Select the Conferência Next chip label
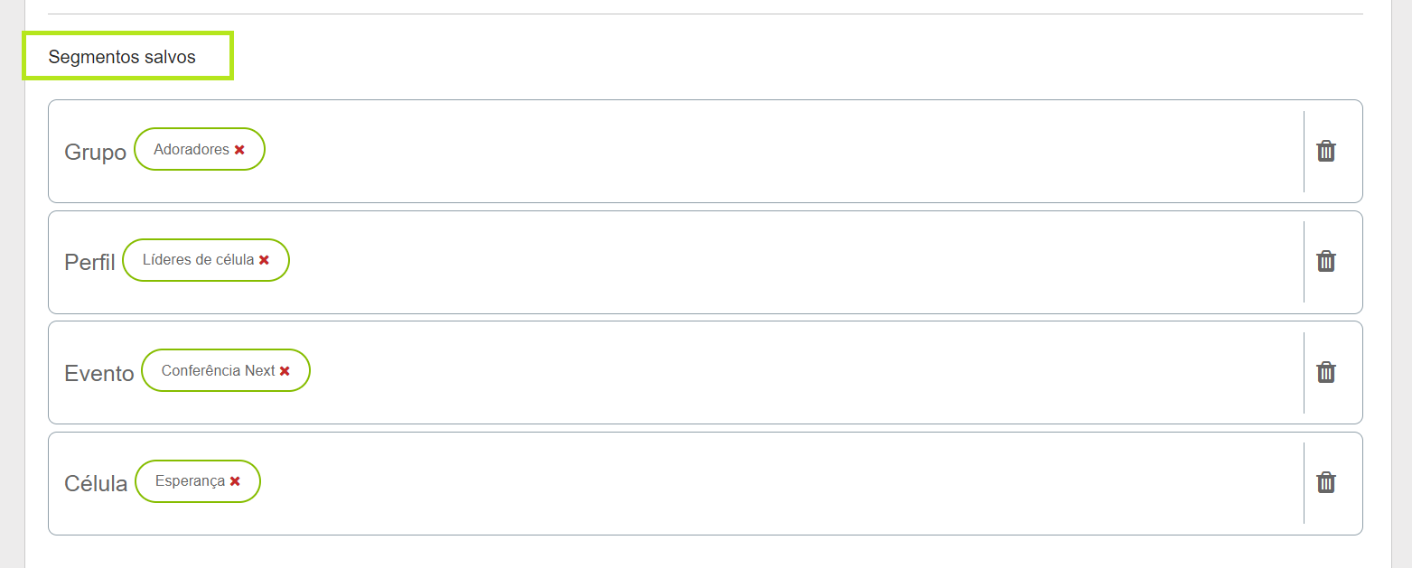1412x568 pixels. (219, 370)
